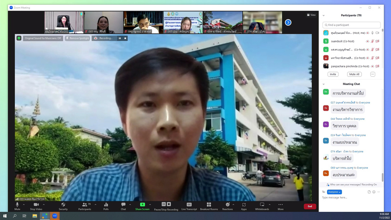Click the chat file attachment icon
This screenshot has height=220, width=391.
click(369, 192)
